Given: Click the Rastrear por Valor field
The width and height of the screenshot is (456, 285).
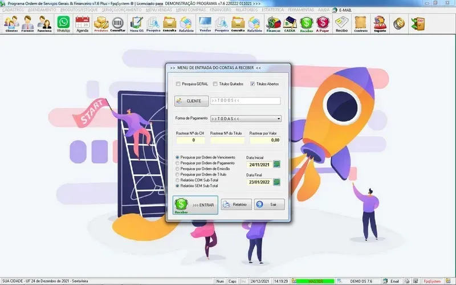Looking at the screenshot, I should pyautogui.click(x=264, y=140).
